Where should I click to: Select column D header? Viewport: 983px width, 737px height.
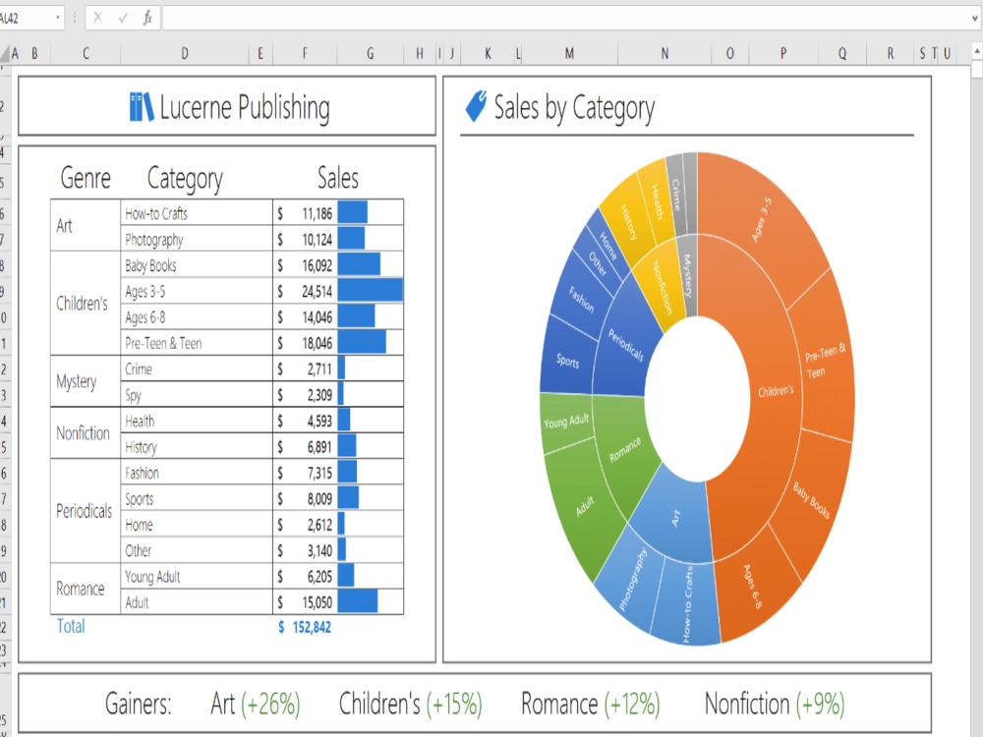coord(185,54)
